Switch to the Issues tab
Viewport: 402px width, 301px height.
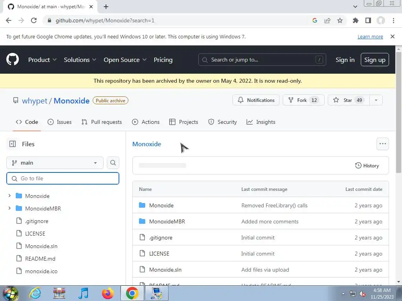(60, 122)
